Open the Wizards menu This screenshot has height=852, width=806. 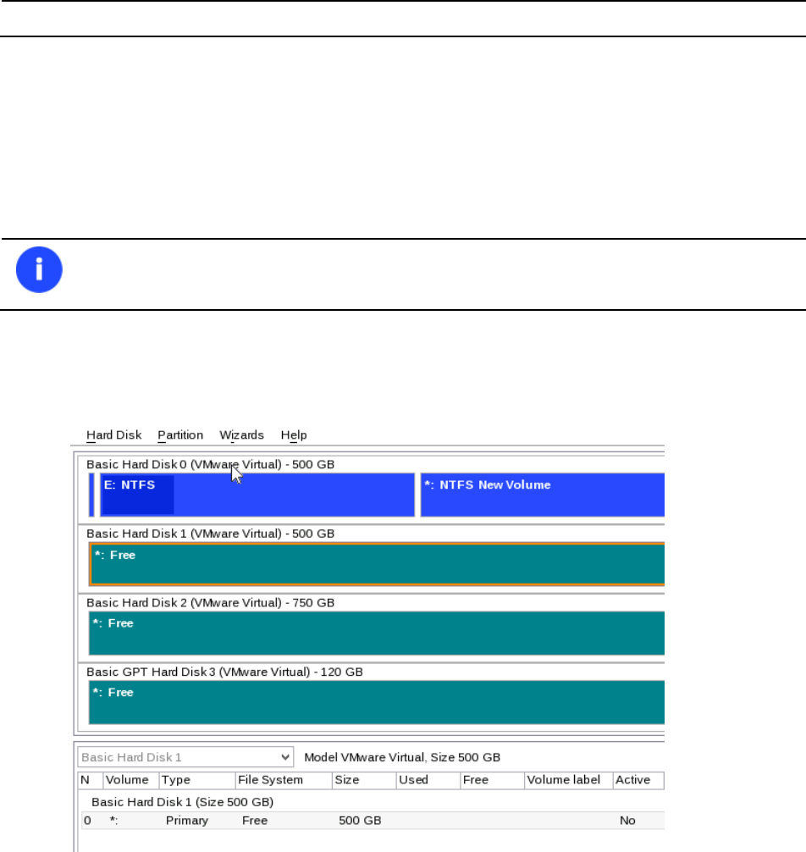(241, 434)
